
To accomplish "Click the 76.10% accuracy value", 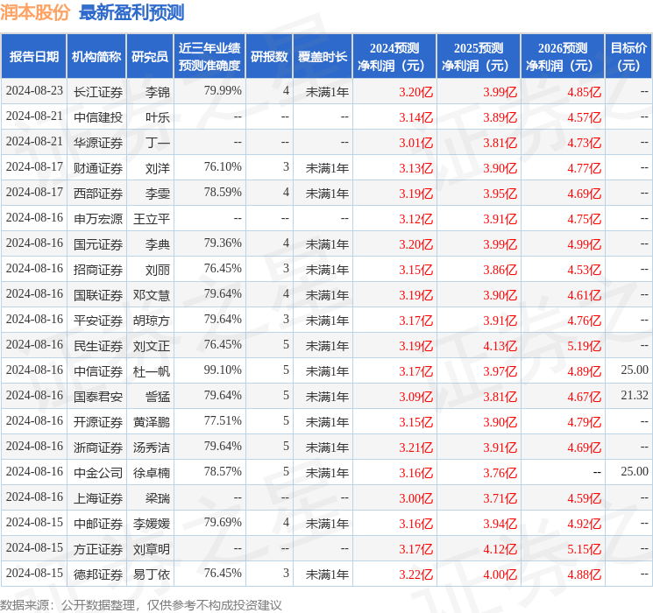I will [x=223, y=167].
